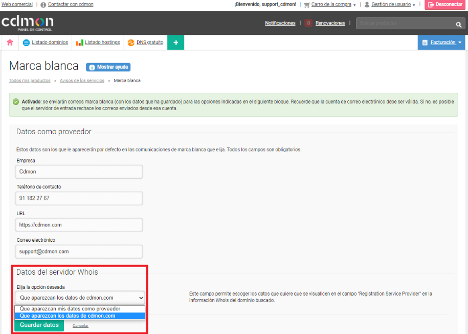Click the 'Datos como proveedor' section heading
The image size is (468, 334).
[x=54, y=132]
